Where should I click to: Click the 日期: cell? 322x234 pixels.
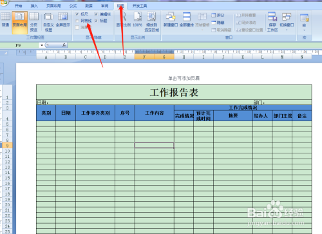pos(43,102)
